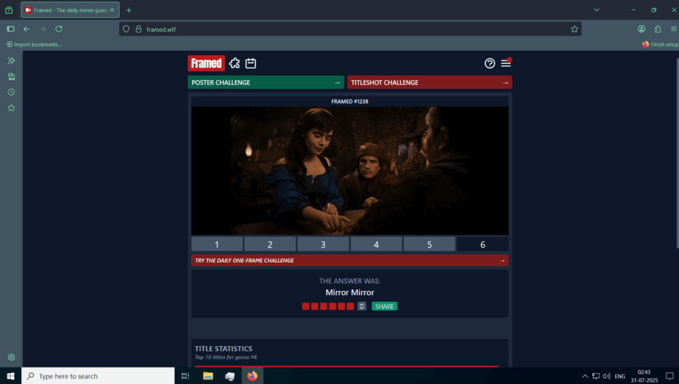Open the hamburger menu
Viewport: 679px width, 384px height.
pyautogui.click(x=506, y=63)
